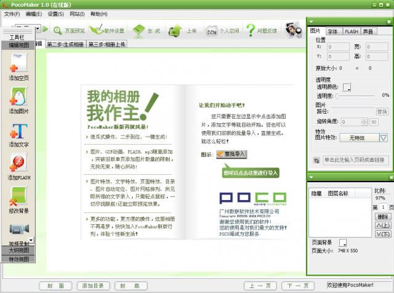Click the page number or link input field
The image size is (394, 293).
pos(355,160)
